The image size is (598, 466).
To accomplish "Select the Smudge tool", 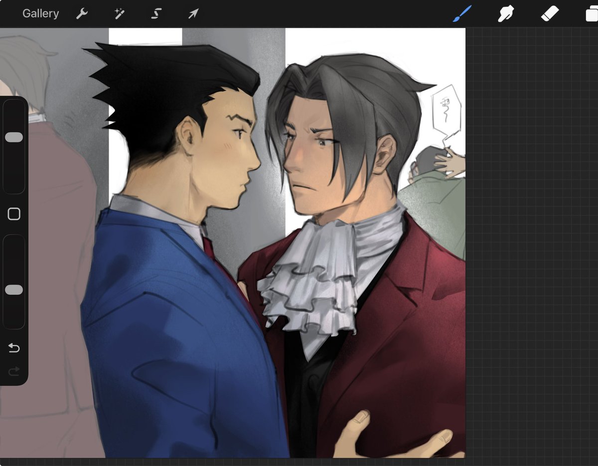I will (506, 13).
